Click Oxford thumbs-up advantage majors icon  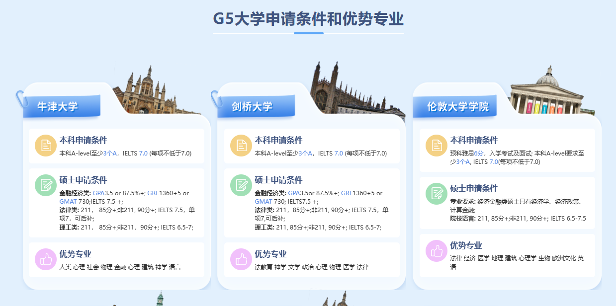(45, 259)
